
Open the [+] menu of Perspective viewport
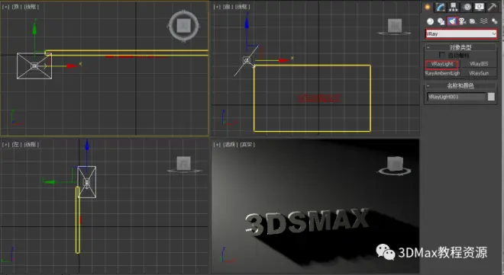[218, 145]
